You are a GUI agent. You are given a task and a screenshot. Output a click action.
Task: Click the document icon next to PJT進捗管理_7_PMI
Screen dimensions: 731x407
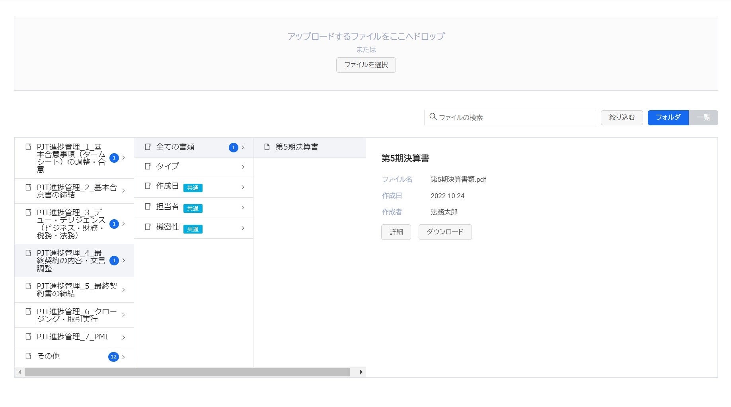pos(28,337)
